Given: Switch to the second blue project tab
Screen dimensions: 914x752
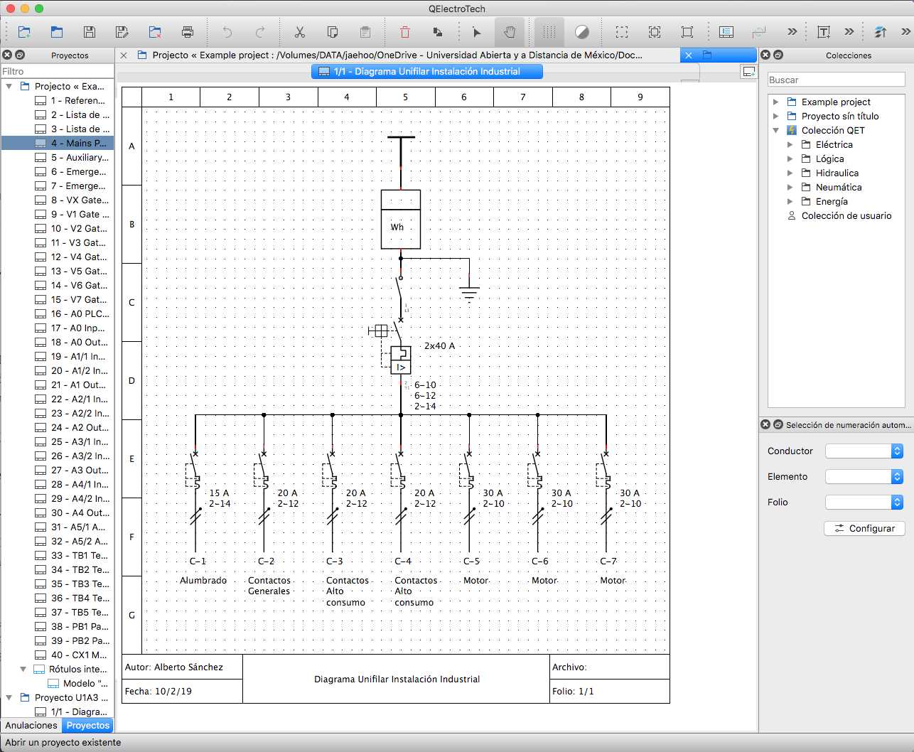Looking at the screenshot, I should [719, 55].
